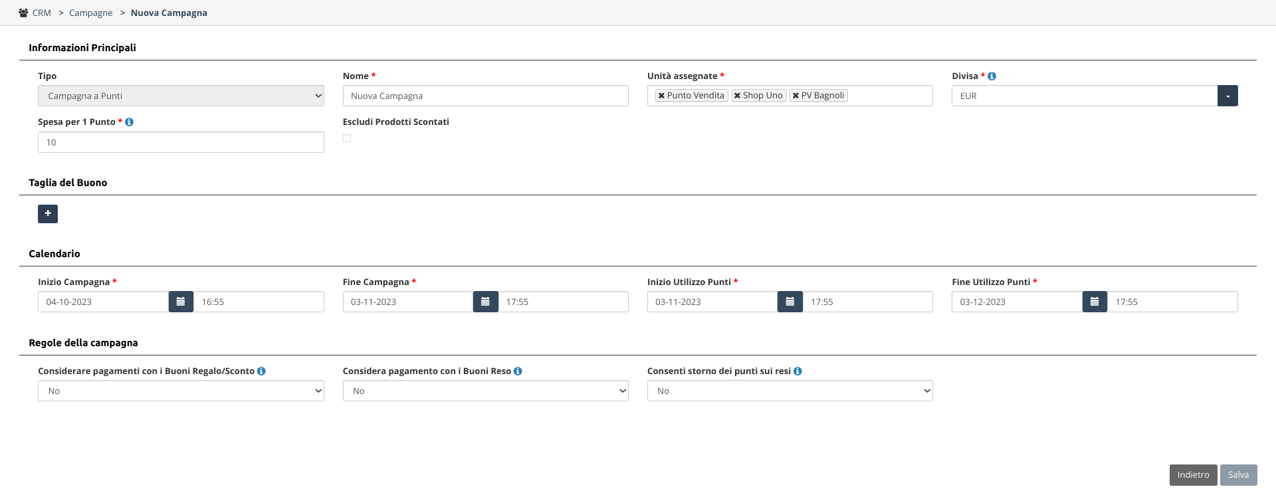Viewport: 1276px width, 501px height.
Task: Expand the Divisa EUR dropdown arrow
Action: (1227, 96)
